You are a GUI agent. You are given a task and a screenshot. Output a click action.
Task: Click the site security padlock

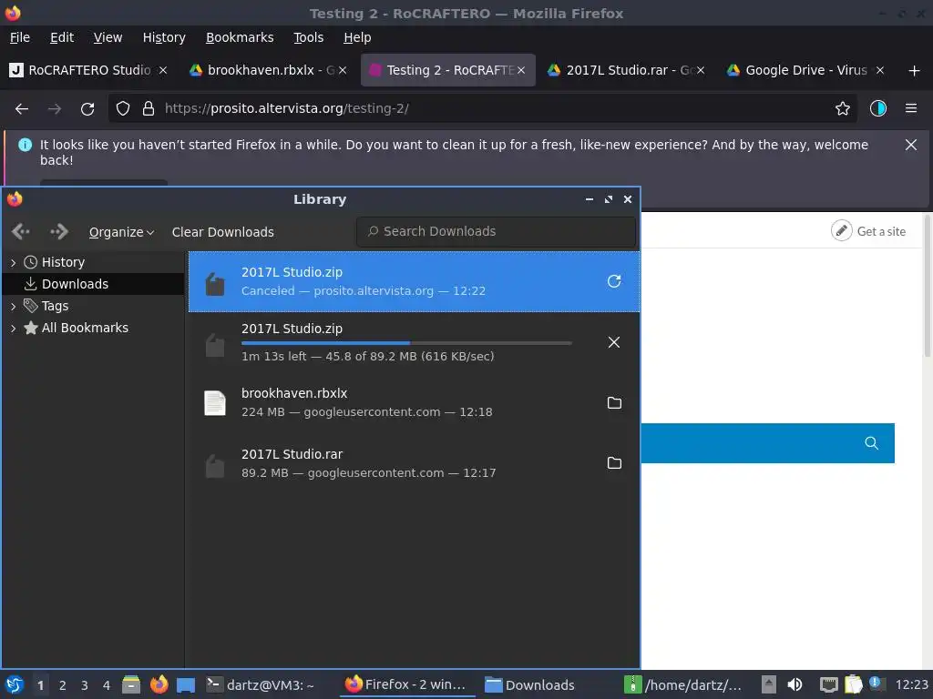pyautogui.click(x=149, y=109)
